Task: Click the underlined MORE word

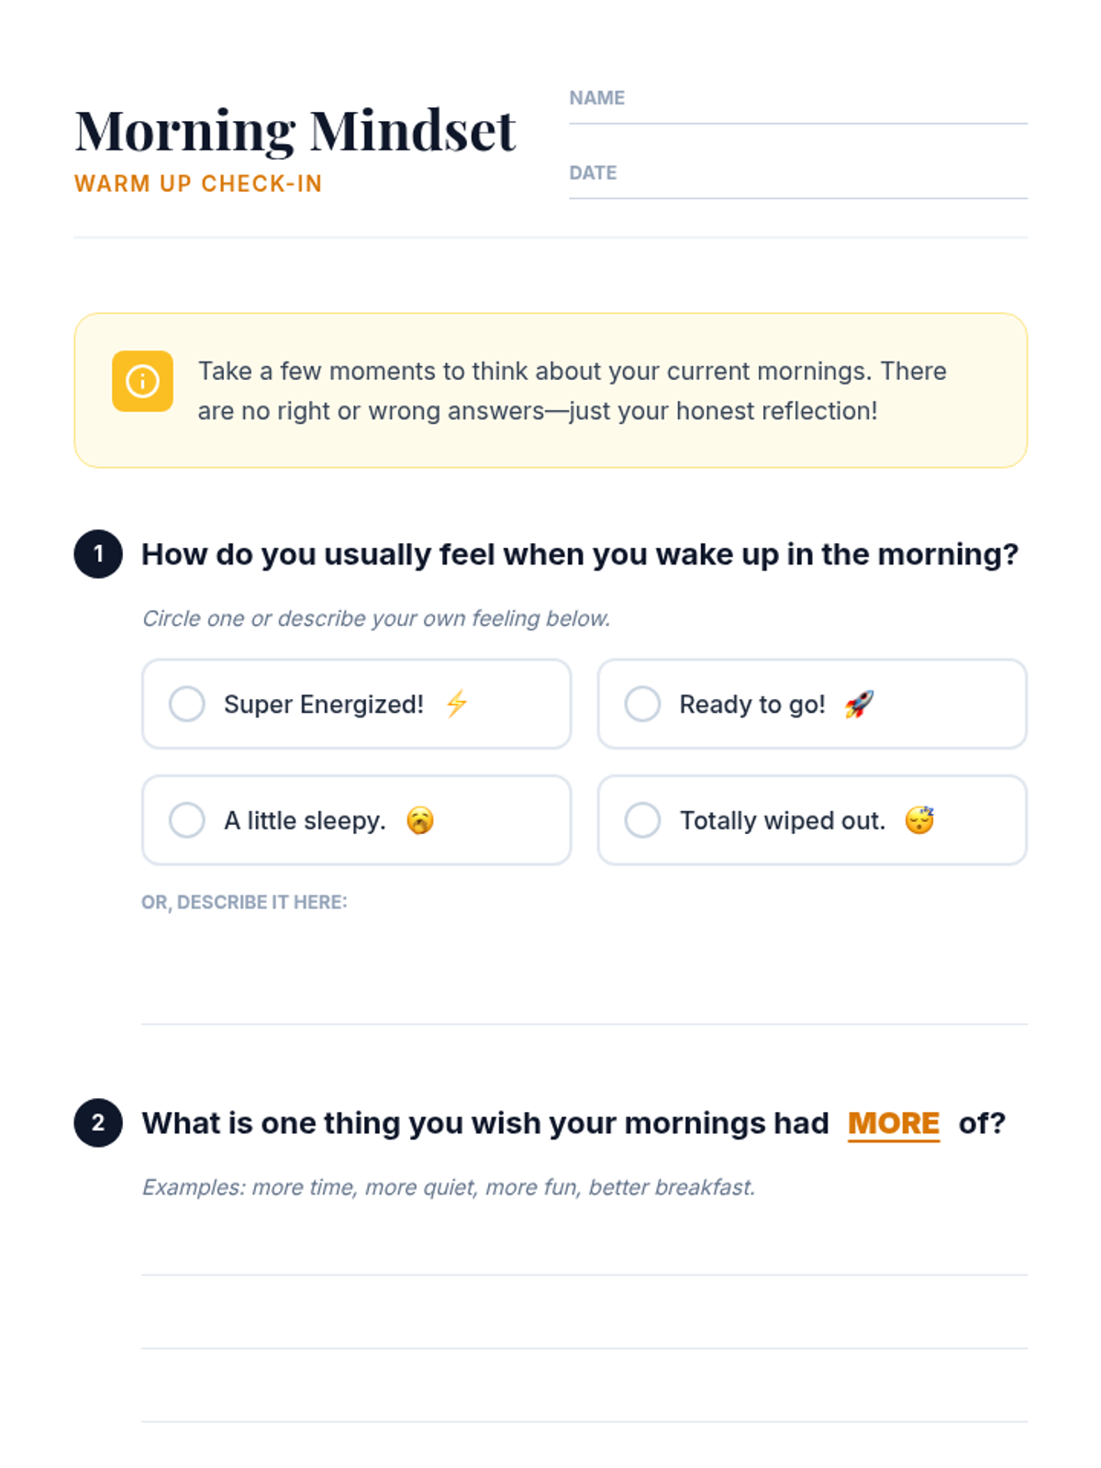Action: pos(894,1123)
